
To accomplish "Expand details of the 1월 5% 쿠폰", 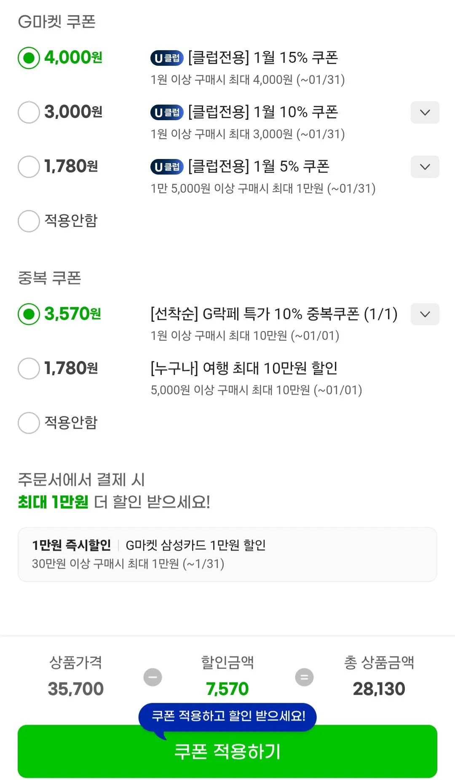I will [425, 167].
